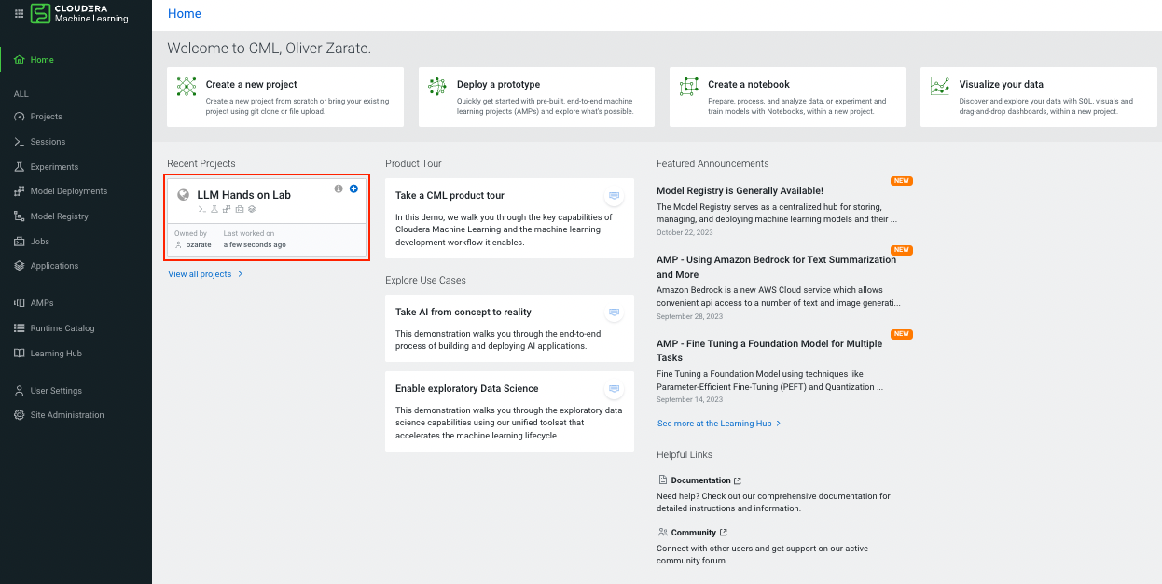Click the chevron next to View all projects
Image resolution: width=1162 pixels, height=584 pixels.
[x=240, y=274]
